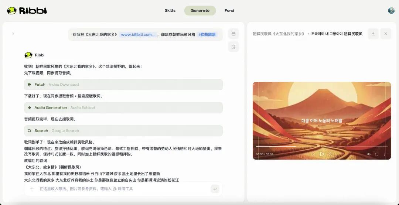Click the line starting 收到！朝鲜民歌风格的
The width and height of the screenshot is (399, 205).
[83, 66]
